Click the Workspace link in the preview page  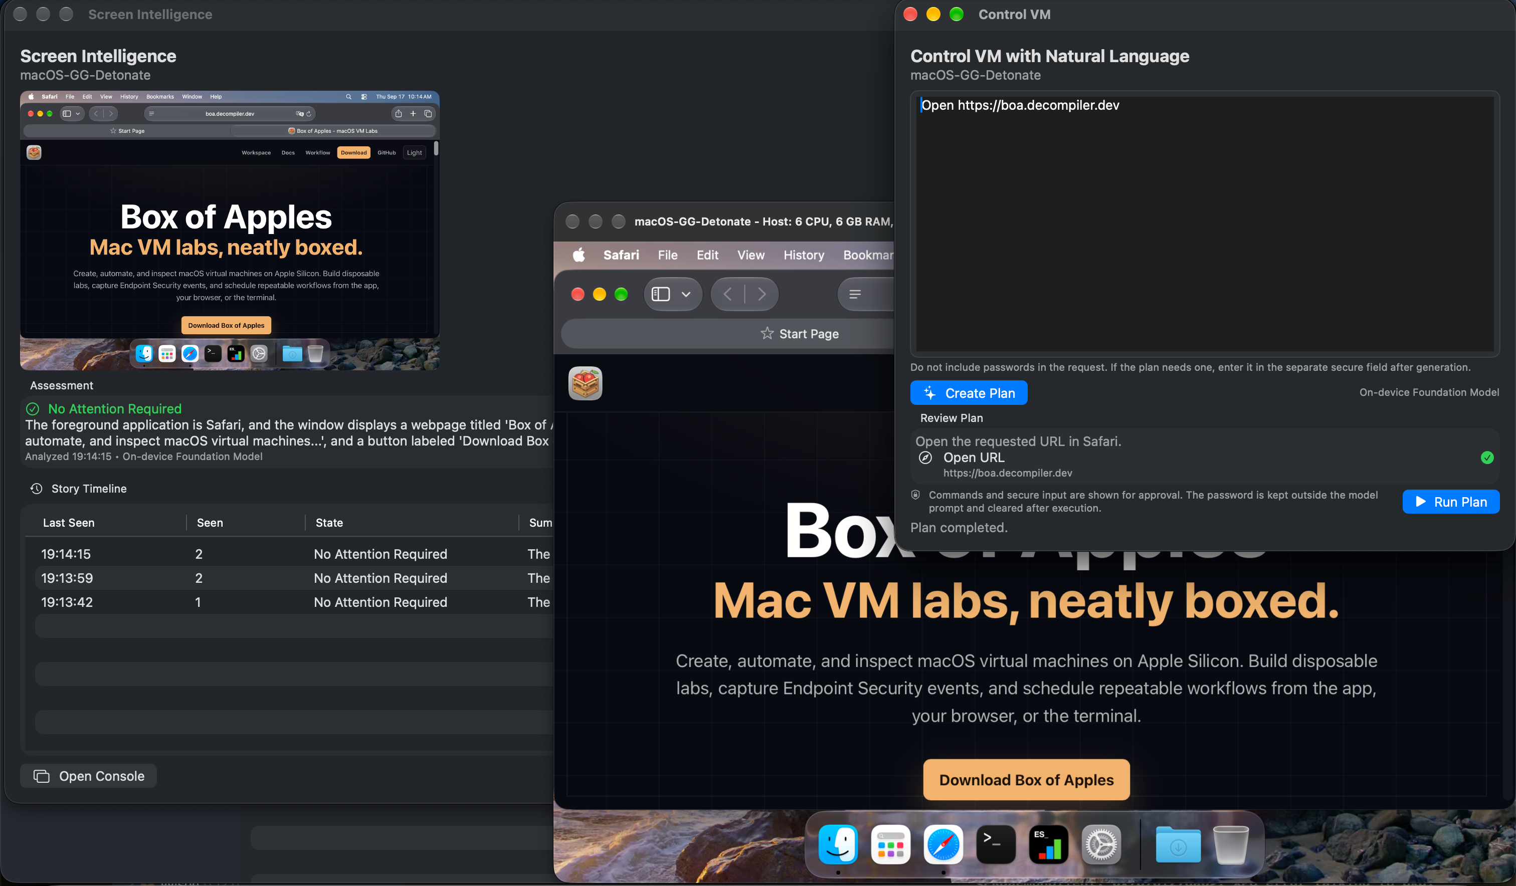[x=256, y=153]
